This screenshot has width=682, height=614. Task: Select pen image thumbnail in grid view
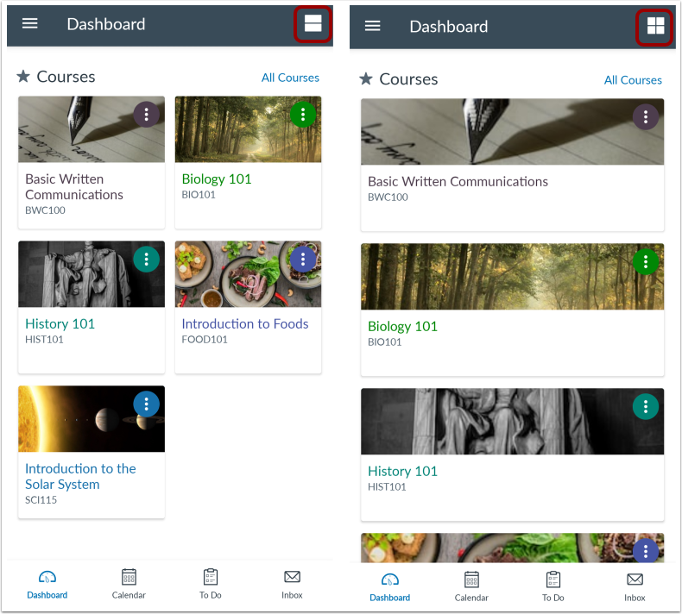coord(92,129)
